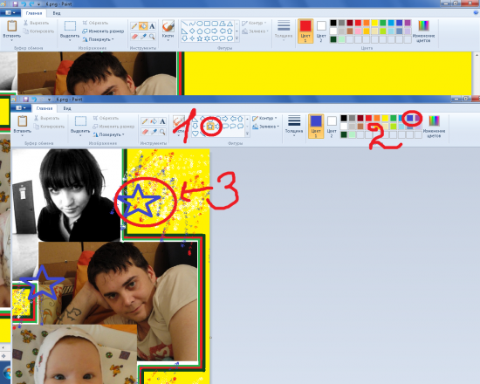Choose Right arrow shape in back window gallery
The image size is (480, 384).
[x=215, y=31]
